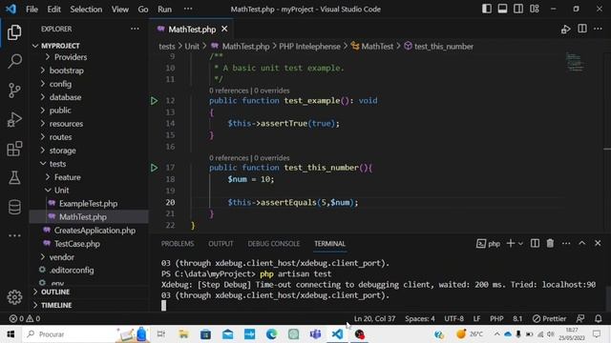Kill the terminal with trash icon
This screenshot has width=611, height=343.
pyautogui.click(x=550, y=244)
